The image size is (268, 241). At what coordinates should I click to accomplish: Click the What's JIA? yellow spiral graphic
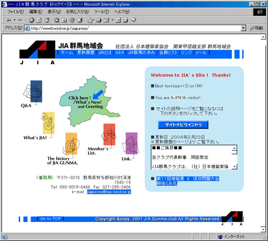[x=48, y=123]
